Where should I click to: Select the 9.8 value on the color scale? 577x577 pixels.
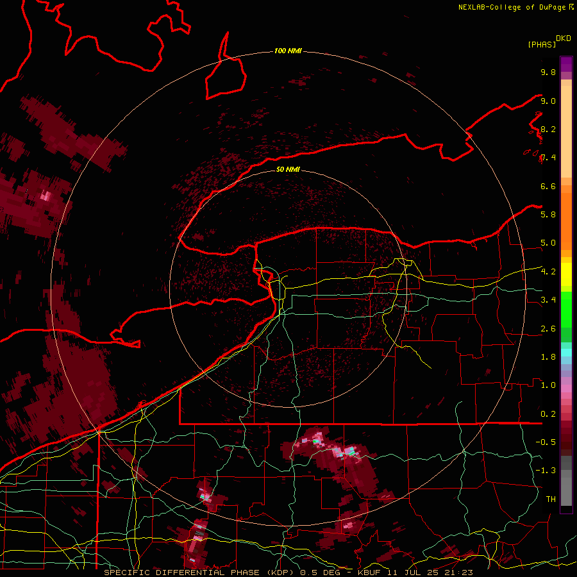[x=548, y=72]
